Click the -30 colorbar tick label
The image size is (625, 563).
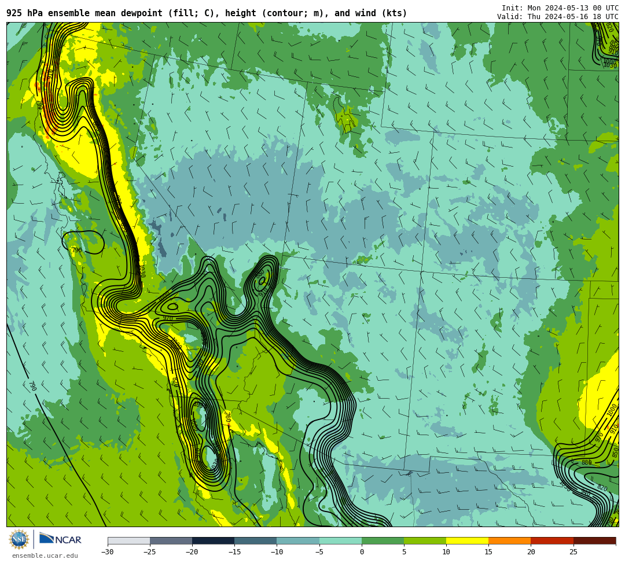[108, 552]
